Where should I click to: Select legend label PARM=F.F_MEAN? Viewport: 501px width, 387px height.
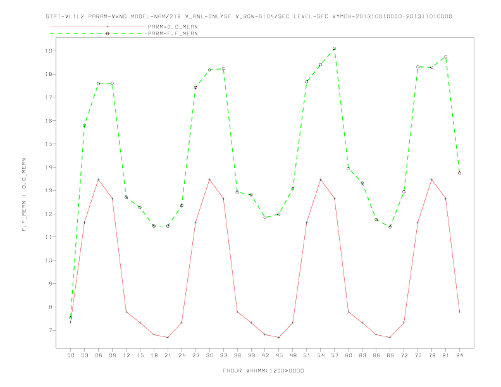point(173,34)
